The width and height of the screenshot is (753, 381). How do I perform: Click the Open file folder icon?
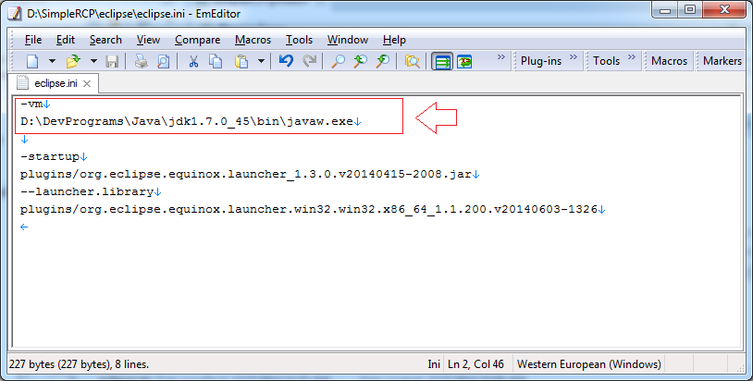click(73, 61)
